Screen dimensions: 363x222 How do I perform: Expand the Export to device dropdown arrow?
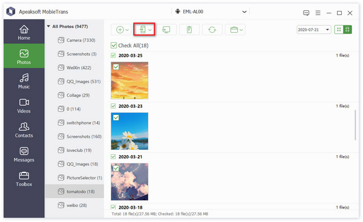click(150, 30)
